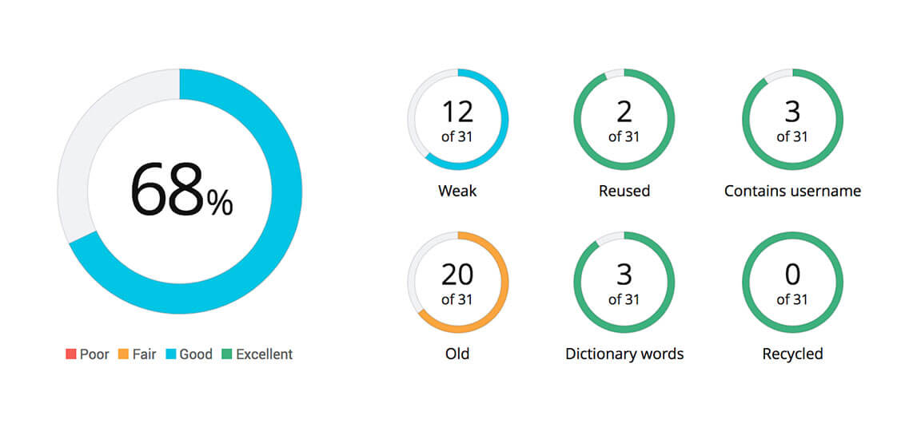Click the green Excellent legend swatch
This screenshot has height=439, width=913.
tap(228, 354)
